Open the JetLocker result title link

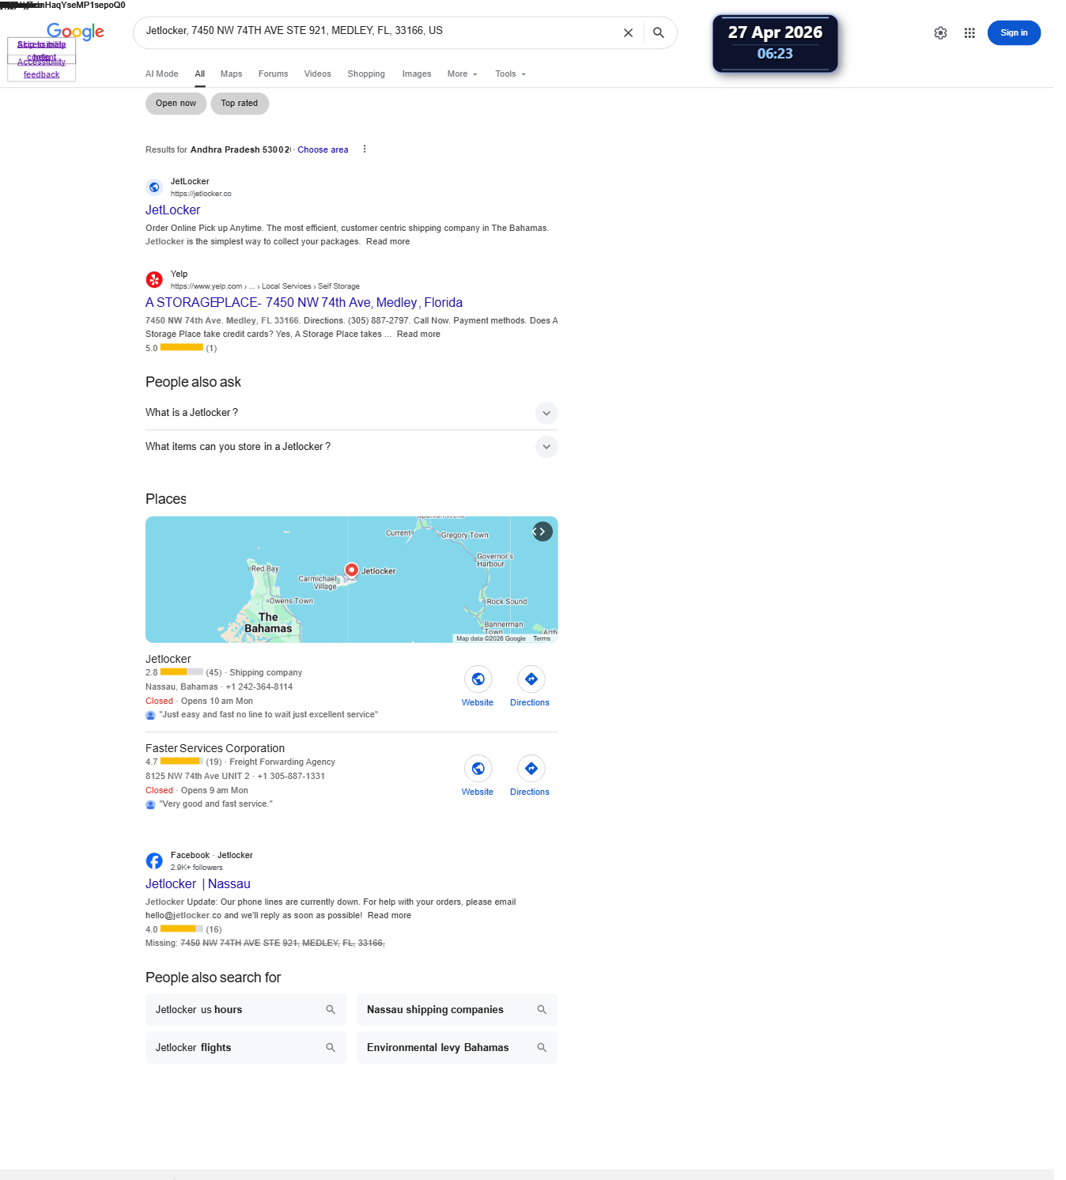[x=173, y=210]
